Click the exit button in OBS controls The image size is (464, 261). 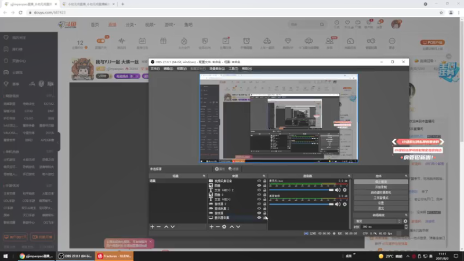click(x=381, y=208)
